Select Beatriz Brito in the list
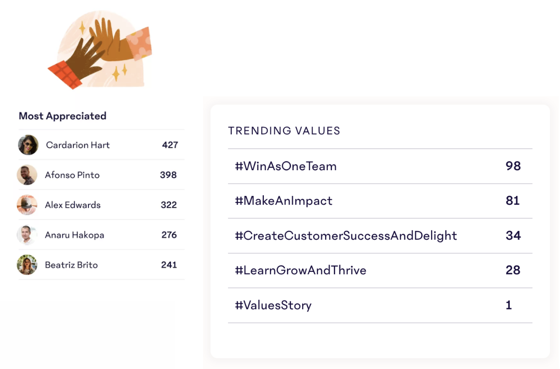The image size is (560, 369). 71,265
